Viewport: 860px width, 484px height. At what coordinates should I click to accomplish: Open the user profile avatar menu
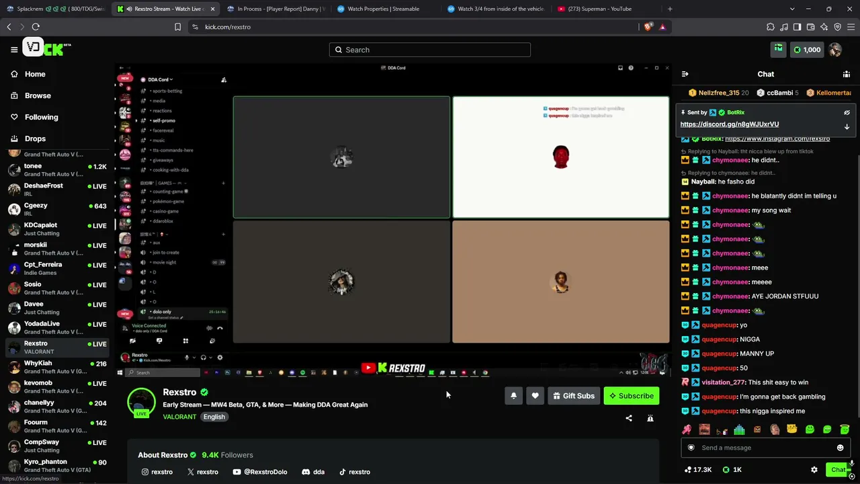click(x=835, y=50)
